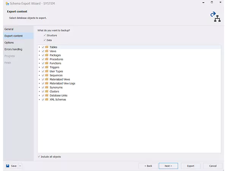This screenshot has height=171, width=228.
Task: Select the Triggers tree row label
Action: pyautogui.click(x=54, y=67)
